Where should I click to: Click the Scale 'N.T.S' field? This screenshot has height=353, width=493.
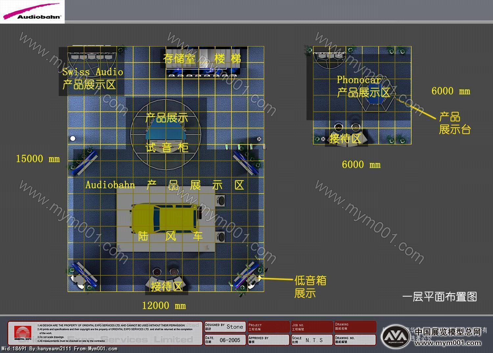[312, 340]
